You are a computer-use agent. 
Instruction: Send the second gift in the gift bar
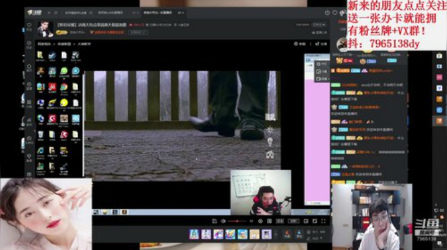[x=206, y=235]
